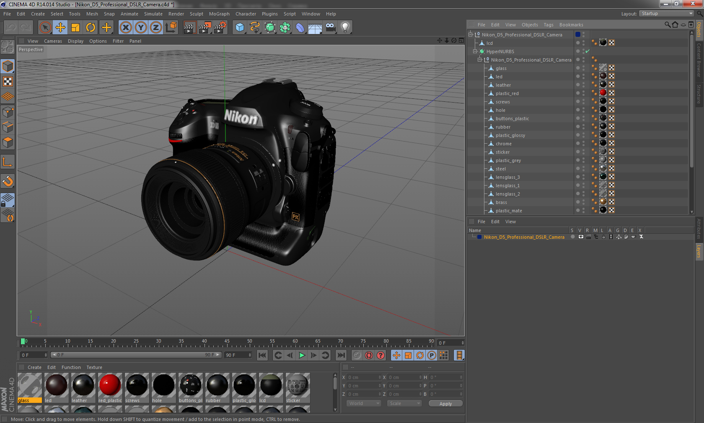Open the Deformer objects icon
Viewport: 704px width, 423px height.
300,28
